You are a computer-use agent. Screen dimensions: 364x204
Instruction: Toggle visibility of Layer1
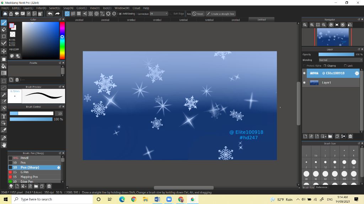[x=304, y=83]
